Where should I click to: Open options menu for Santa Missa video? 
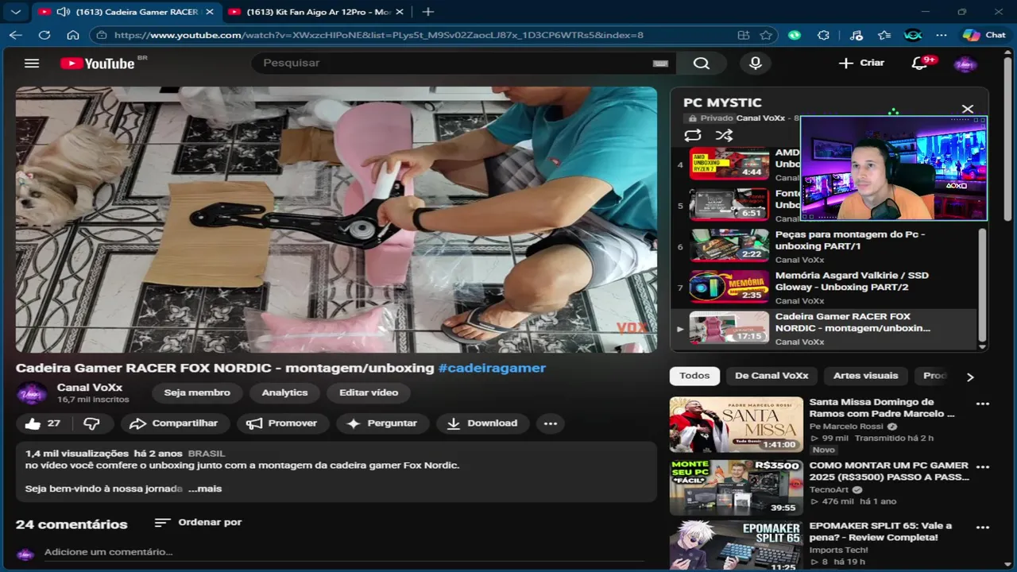pyautogui.click(x=983, y=404)
